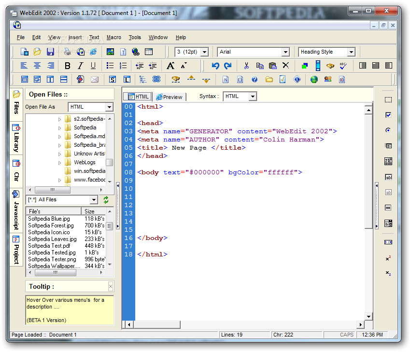Close the Tooltip panel
This screenshot has height=352, width=411.
(x=111, y=286)
